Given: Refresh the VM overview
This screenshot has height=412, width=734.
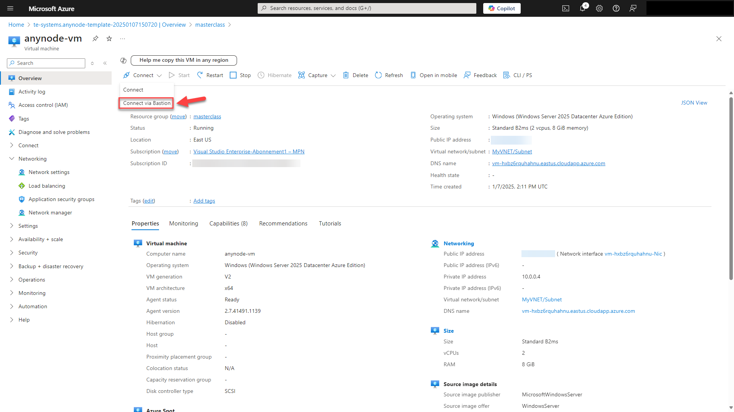Looking at the screenshot, I should point(389,75).
